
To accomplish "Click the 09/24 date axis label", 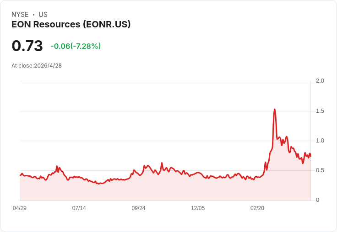I will tap(138, 208).
